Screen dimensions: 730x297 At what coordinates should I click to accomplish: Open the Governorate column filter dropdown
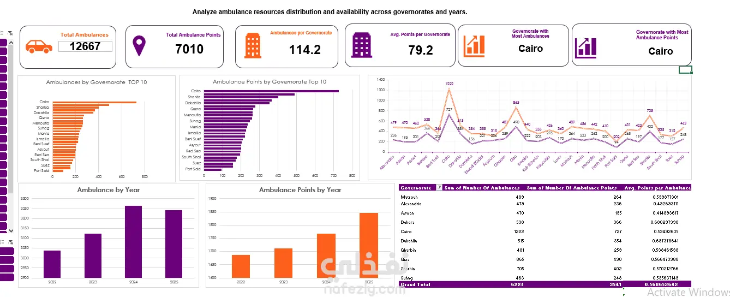click(x=438, y=188)
